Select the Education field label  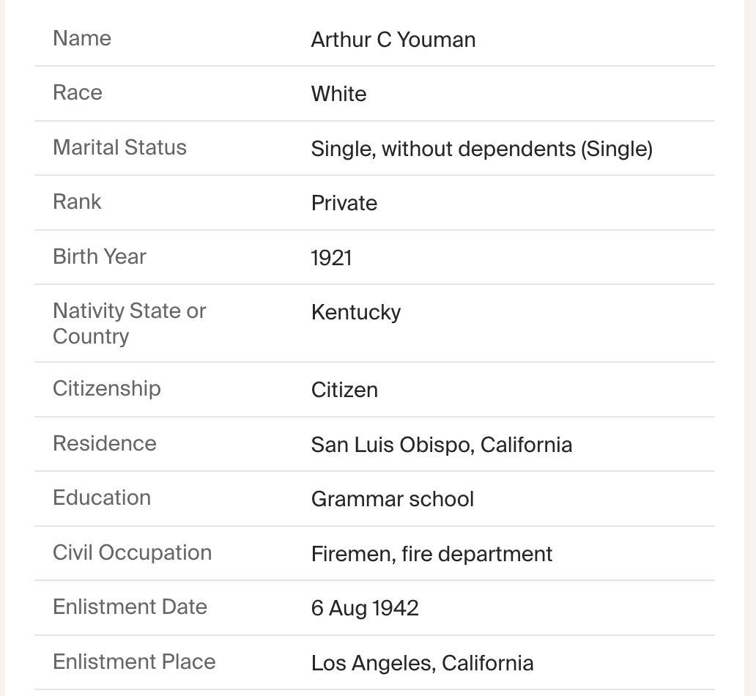click(x=102, y=497)
